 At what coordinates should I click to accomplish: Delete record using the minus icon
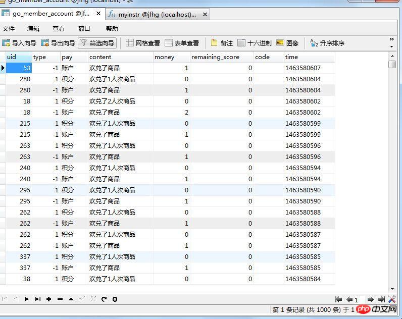point(60,299)
